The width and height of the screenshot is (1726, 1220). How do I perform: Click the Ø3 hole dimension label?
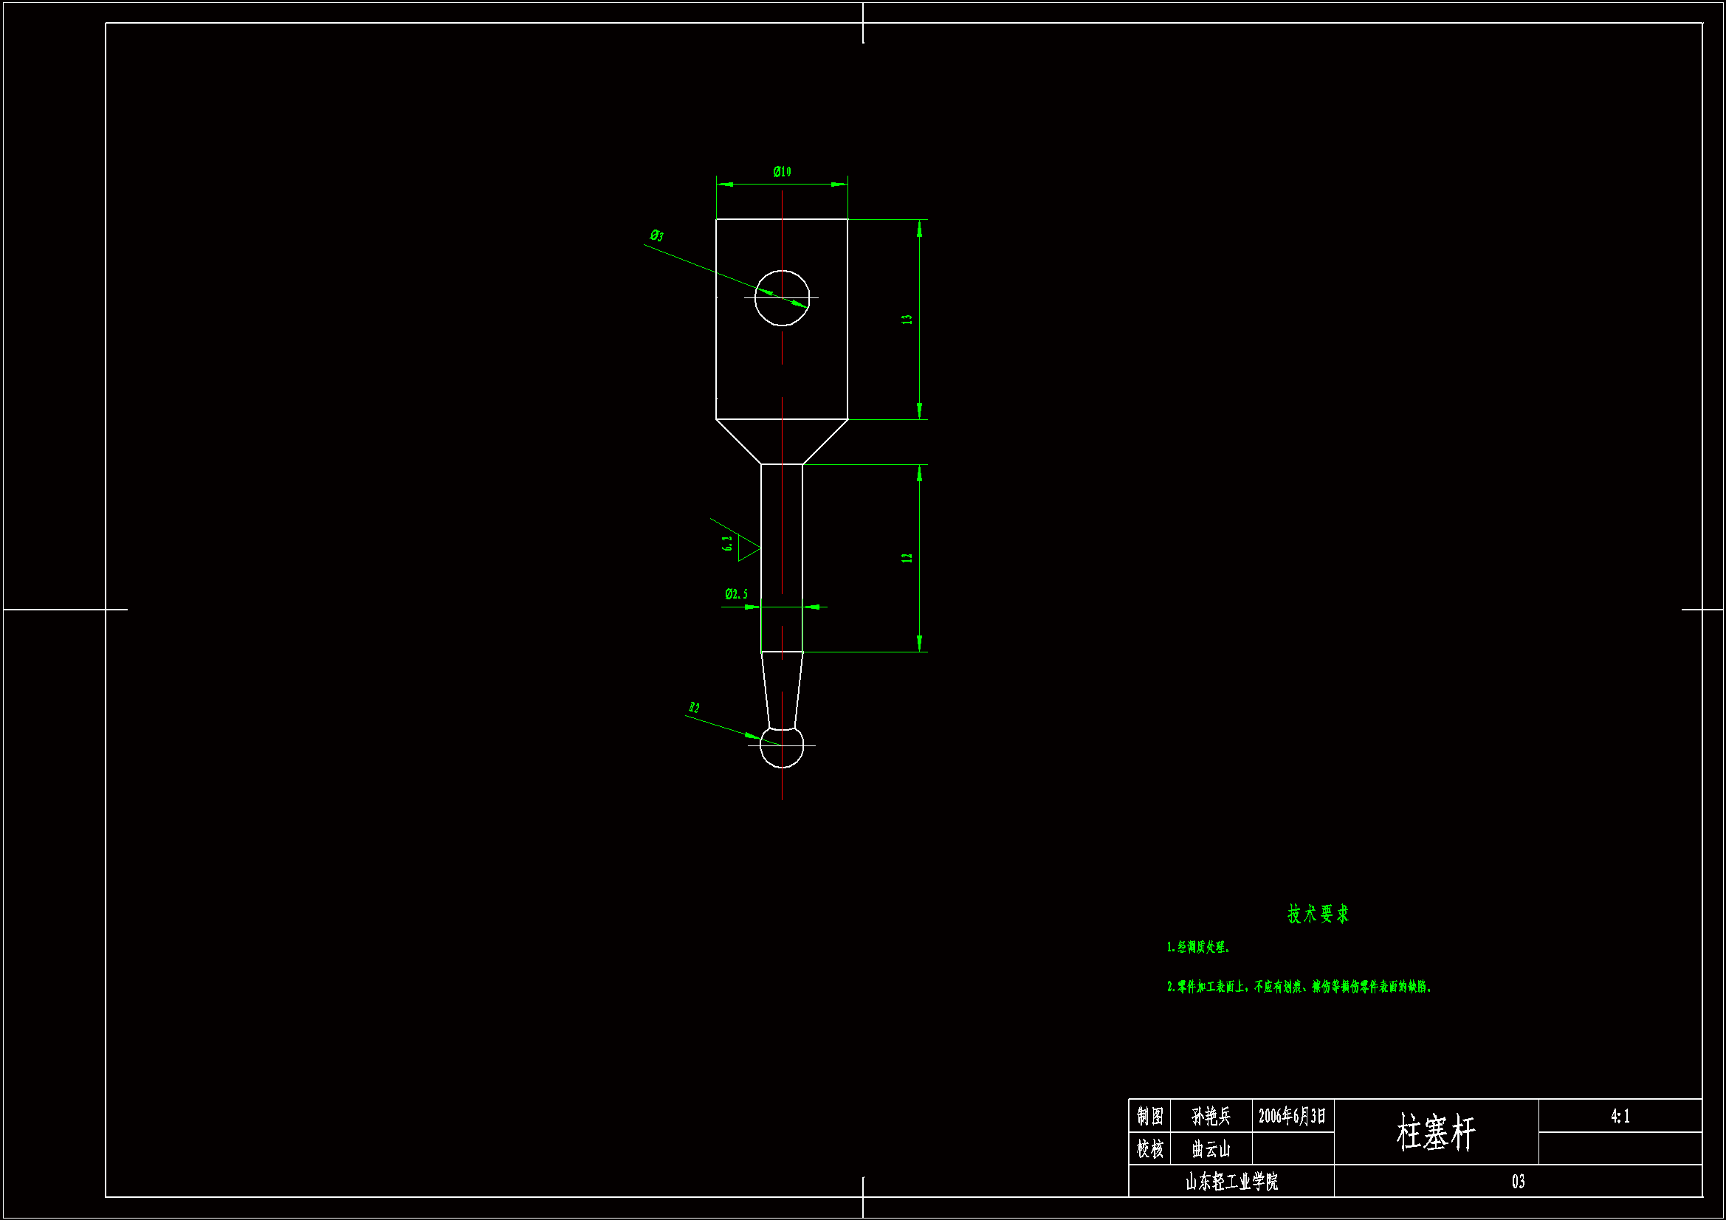pos(656,236)
